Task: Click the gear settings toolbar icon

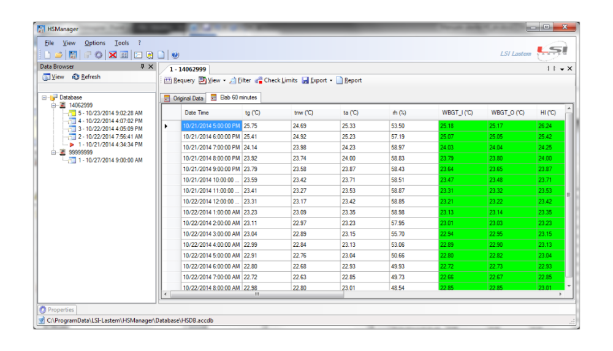Action: pos(98,55)
